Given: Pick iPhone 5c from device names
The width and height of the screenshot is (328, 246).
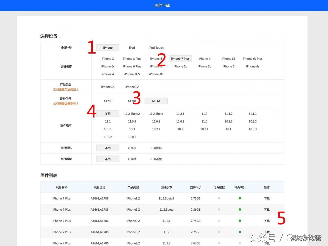Looking at the screenshot, I should 204,66.
